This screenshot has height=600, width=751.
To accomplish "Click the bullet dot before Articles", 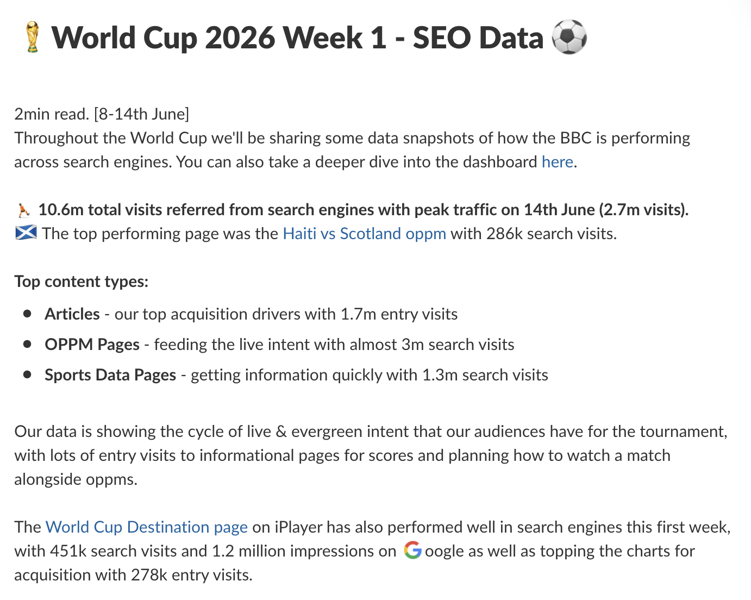I will [28, 314].
